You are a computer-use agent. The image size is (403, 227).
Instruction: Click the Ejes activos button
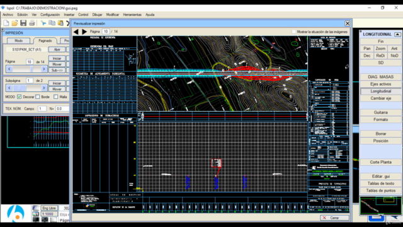tap(380, 84)
